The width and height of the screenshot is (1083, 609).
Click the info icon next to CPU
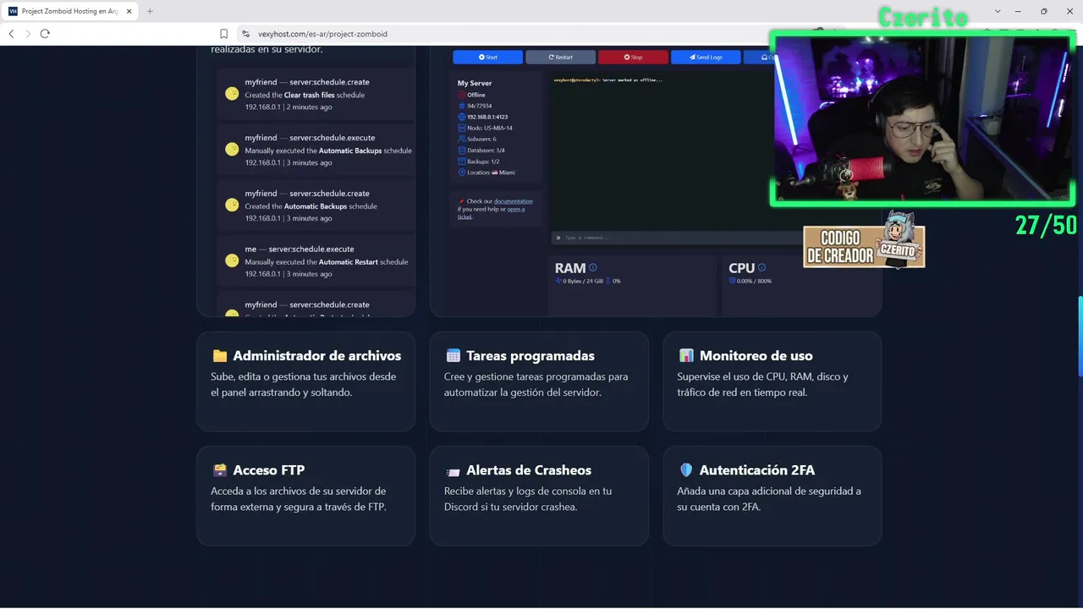[762, 268]
